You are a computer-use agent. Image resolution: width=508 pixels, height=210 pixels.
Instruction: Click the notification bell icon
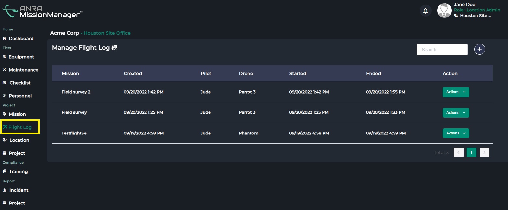425,11
